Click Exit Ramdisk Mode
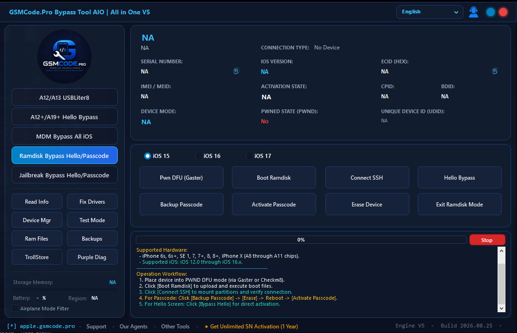 pyautogui.click(x=459, y=205)
